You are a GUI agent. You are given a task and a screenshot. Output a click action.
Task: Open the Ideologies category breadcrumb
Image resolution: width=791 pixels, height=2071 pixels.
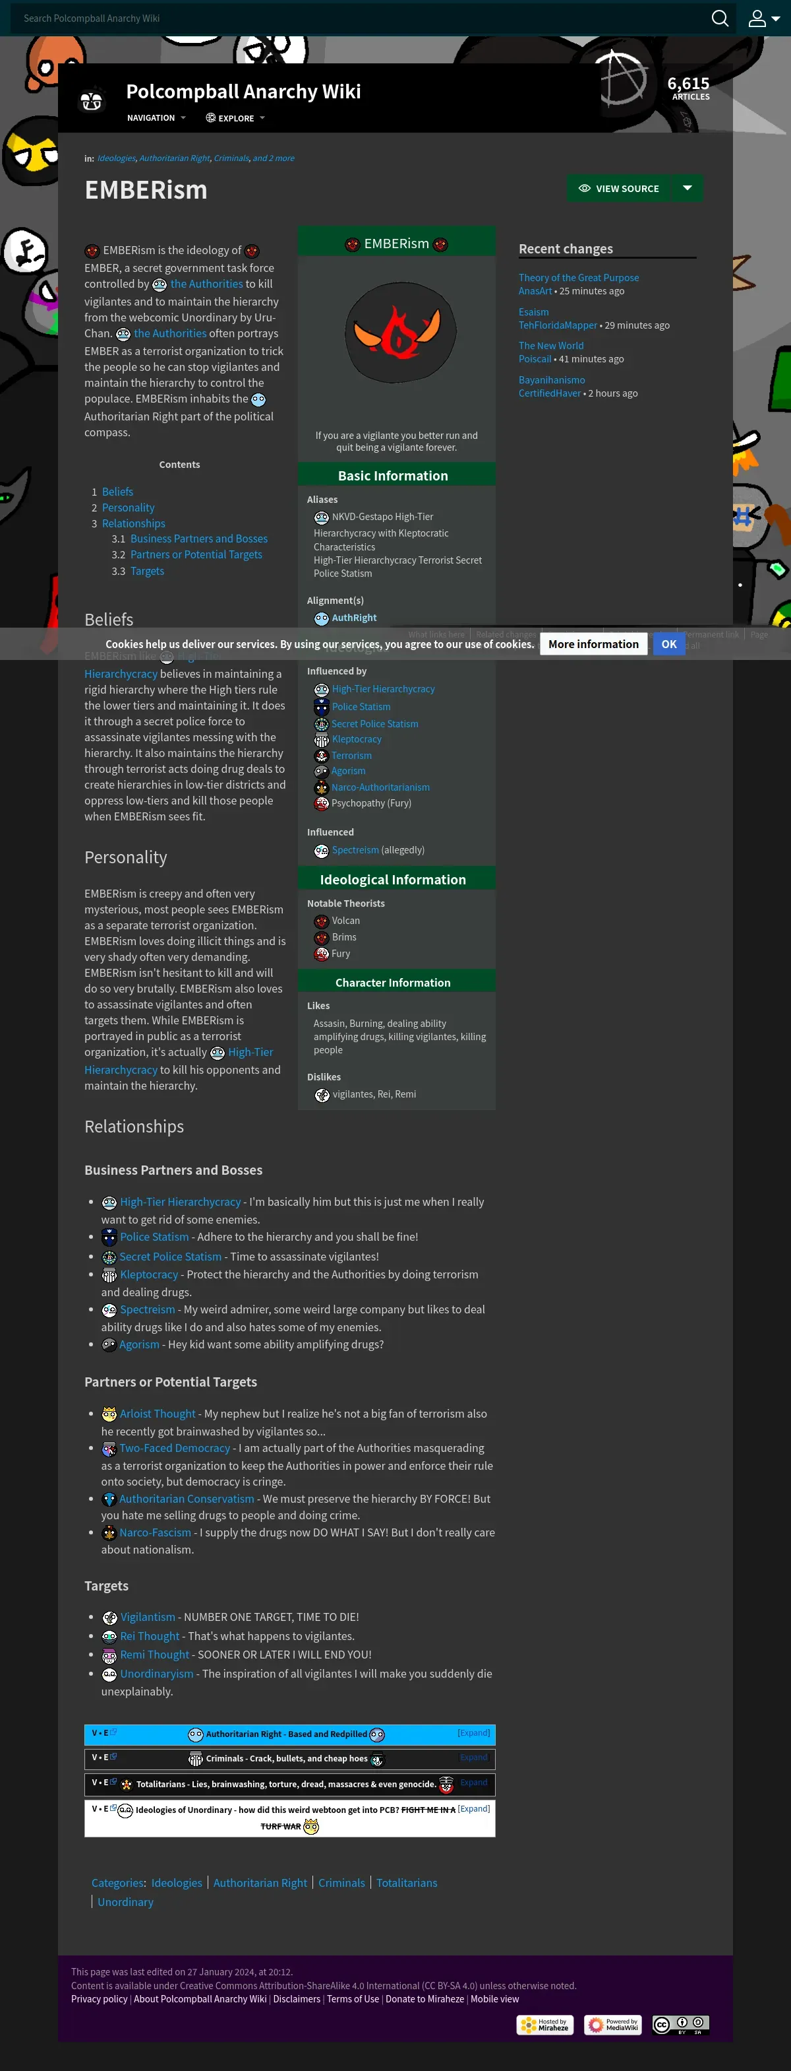(115, 158)
